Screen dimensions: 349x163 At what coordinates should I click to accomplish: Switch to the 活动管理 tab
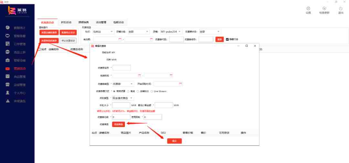coord(101,23)
